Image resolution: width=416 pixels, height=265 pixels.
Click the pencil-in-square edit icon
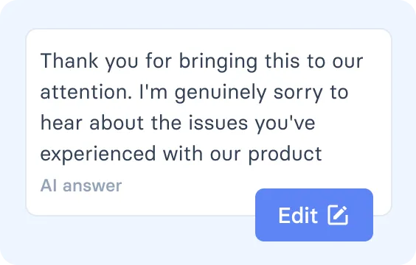coord(338,215)
